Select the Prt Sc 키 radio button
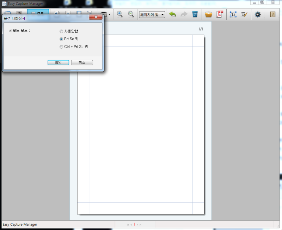 pyautogui.click(x=61, y=39)
